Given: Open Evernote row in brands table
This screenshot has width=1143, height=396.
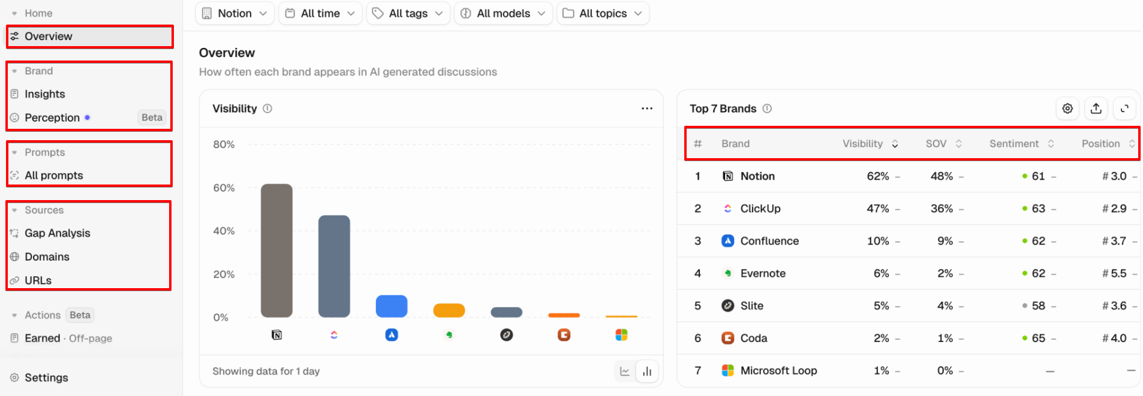Looking at the screenshot, I should [x=909, y=273].
